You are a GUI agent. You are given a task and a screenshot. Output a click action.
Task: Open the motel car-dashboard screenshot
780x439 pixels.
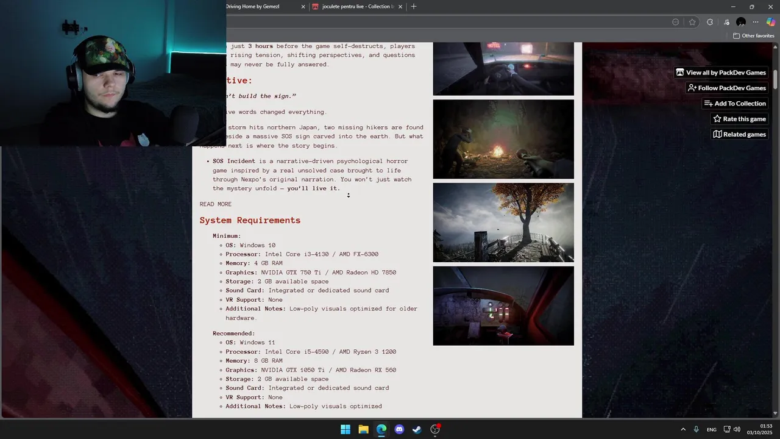503,69
